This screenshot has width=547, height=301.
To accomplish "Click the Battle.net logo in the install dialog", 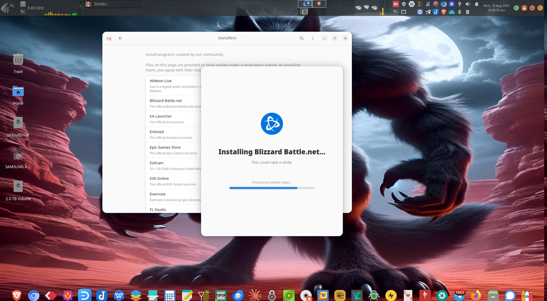I will [x=272, y=124].
